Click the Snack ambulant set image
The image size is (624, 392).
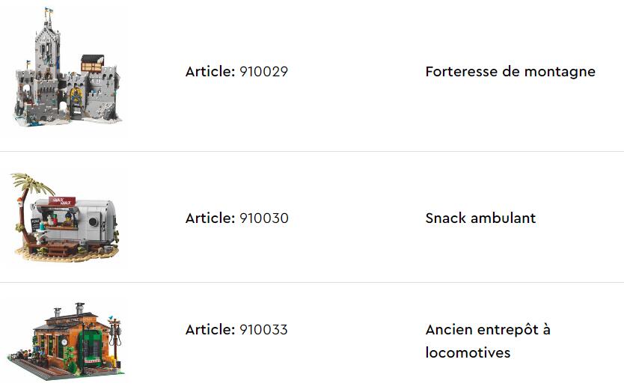click(x=67, y=218)
